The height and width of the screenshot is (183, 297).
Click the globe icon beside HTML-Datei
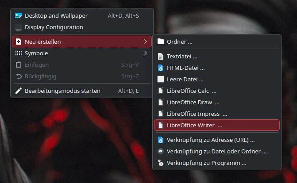click(161, 68)
